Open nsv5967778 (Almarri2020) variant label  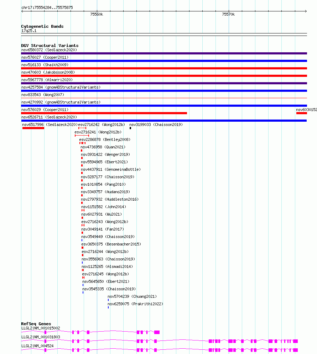pyautogui.click(x=47, y=80)
